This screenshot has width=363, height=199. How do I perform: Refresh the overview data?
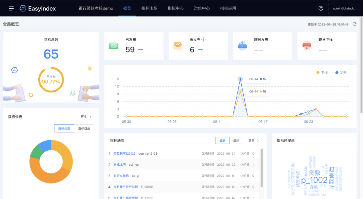[355, 24]
